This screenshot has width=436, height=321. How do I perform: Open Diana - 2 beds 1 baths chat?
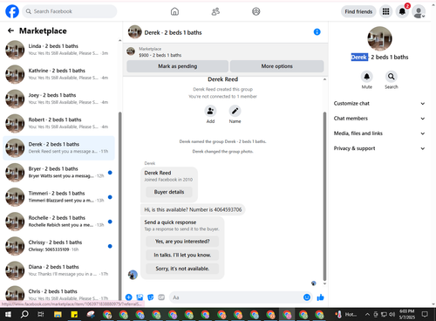pos(58,270)
